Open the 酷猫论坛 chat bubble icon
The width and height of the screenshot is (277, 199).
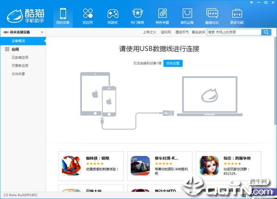(212, 16)
